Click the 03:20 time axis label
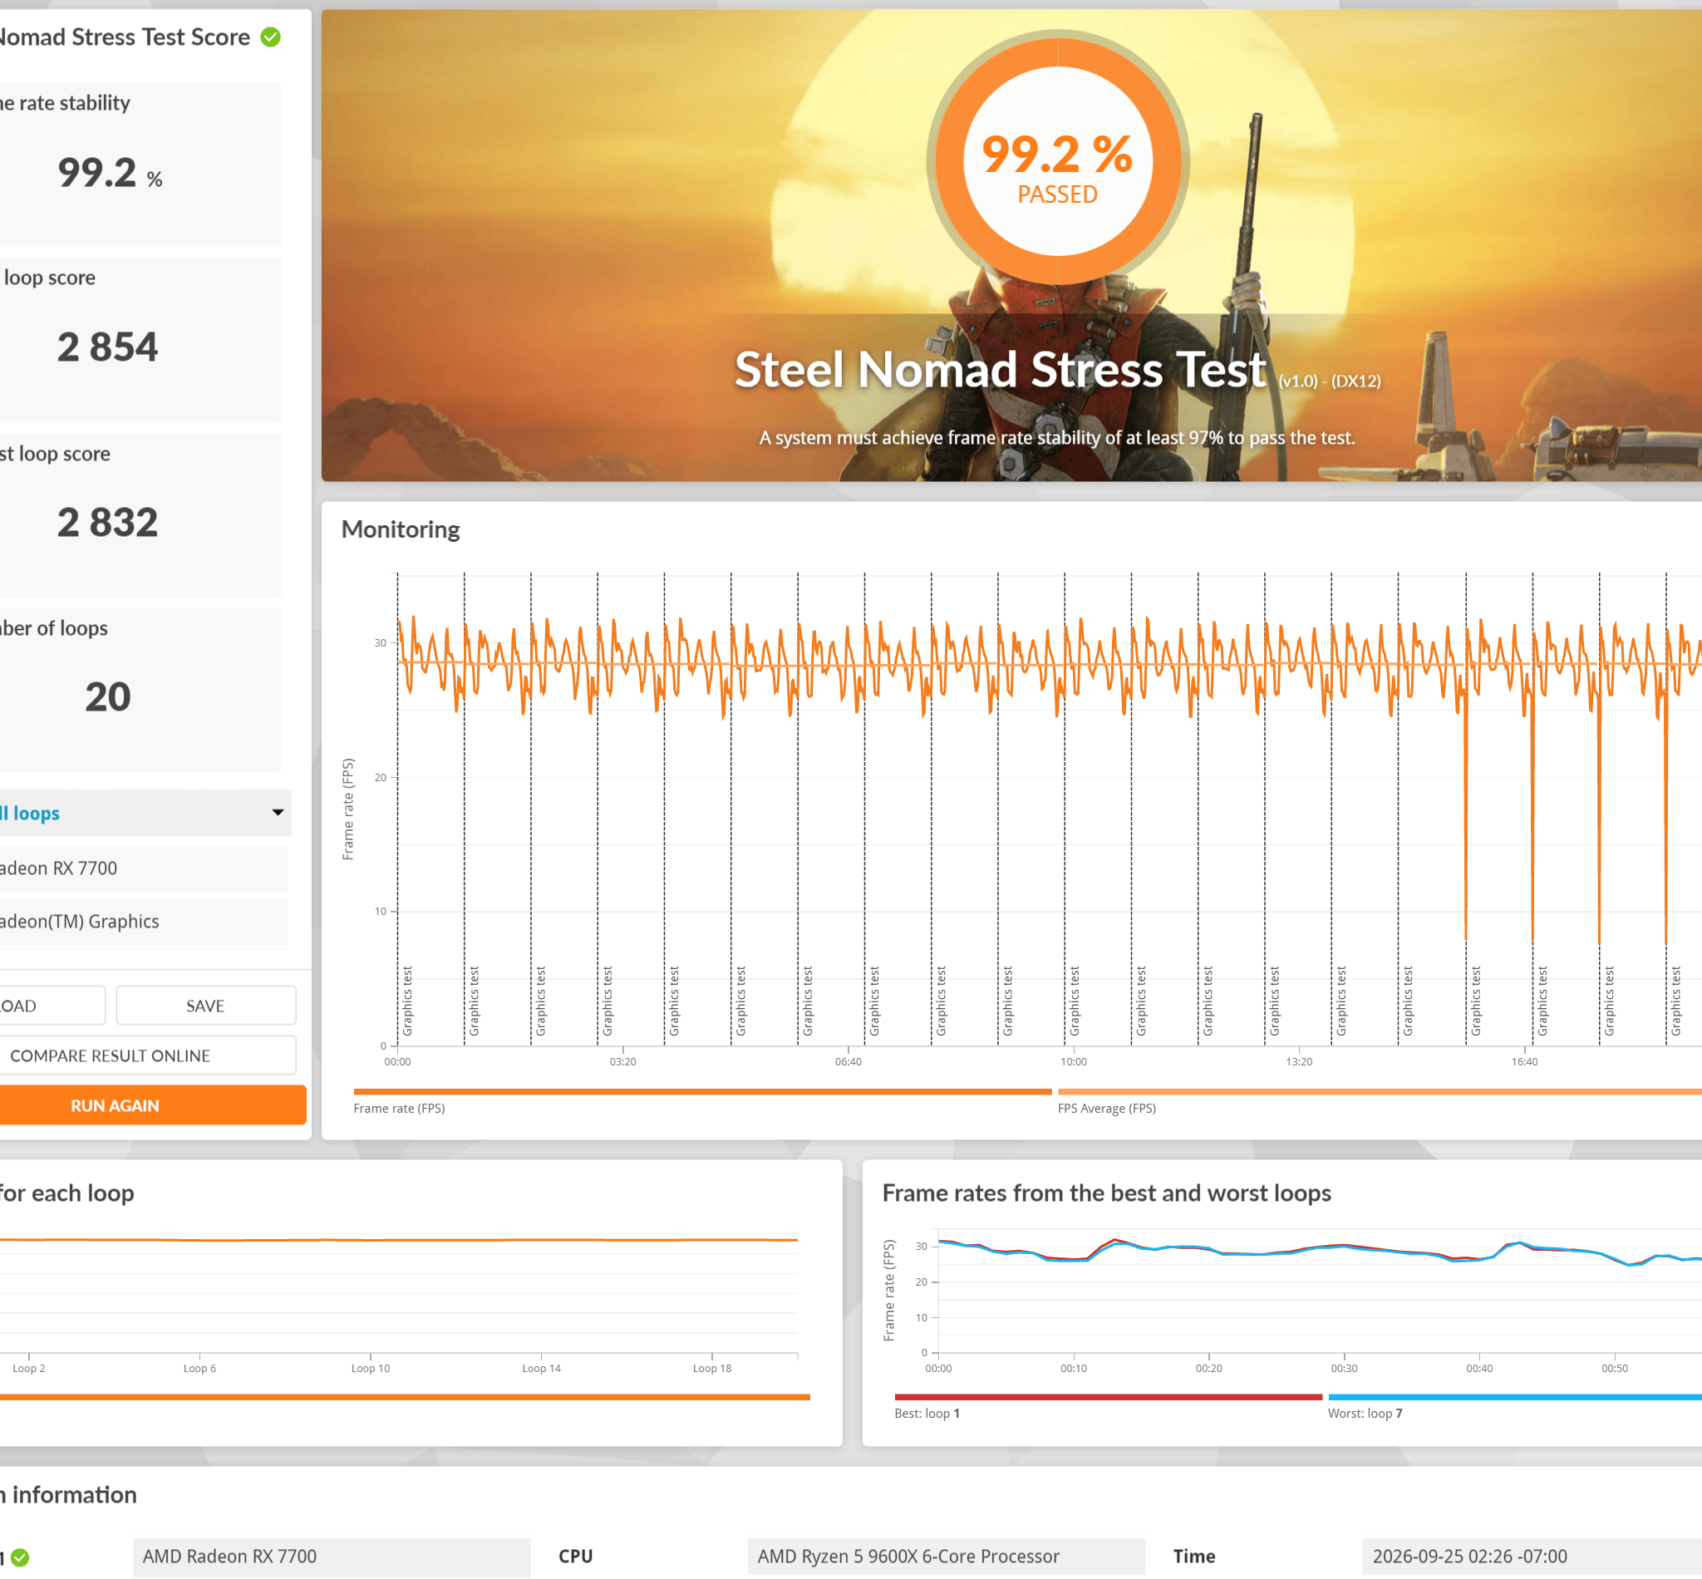The width and height of the screenshot is (1702, 1579). (622, 1062)
